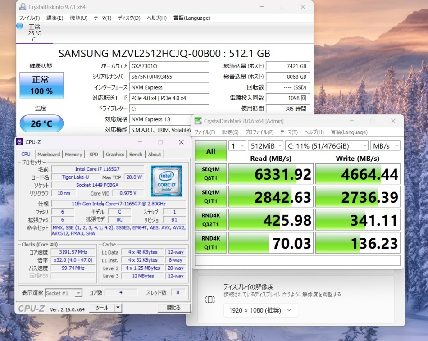Click the CPU name Intel Core i7 1165G7
The width and height of the screenshot is (428, 341).
[x=97, y=169]
